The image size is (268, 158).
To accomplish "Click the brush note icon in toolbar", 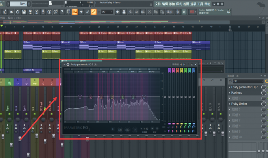I will click(87, 12).
